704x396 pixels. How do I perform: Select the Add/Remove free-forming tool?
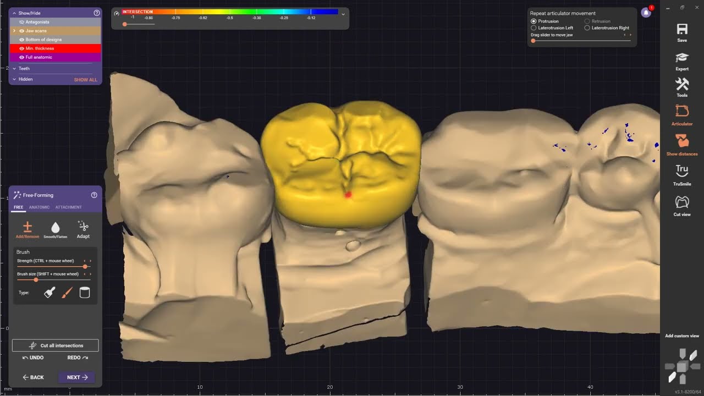point(27,229)
